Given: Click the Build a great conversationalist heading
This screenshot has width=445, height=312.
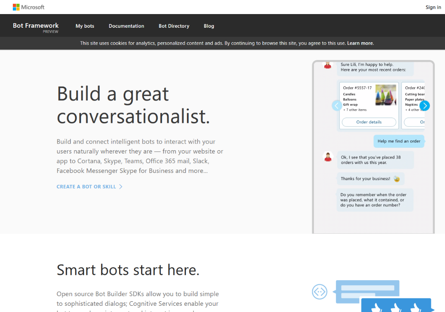Looking at the screenshot, I should click(x=134, y=105).
